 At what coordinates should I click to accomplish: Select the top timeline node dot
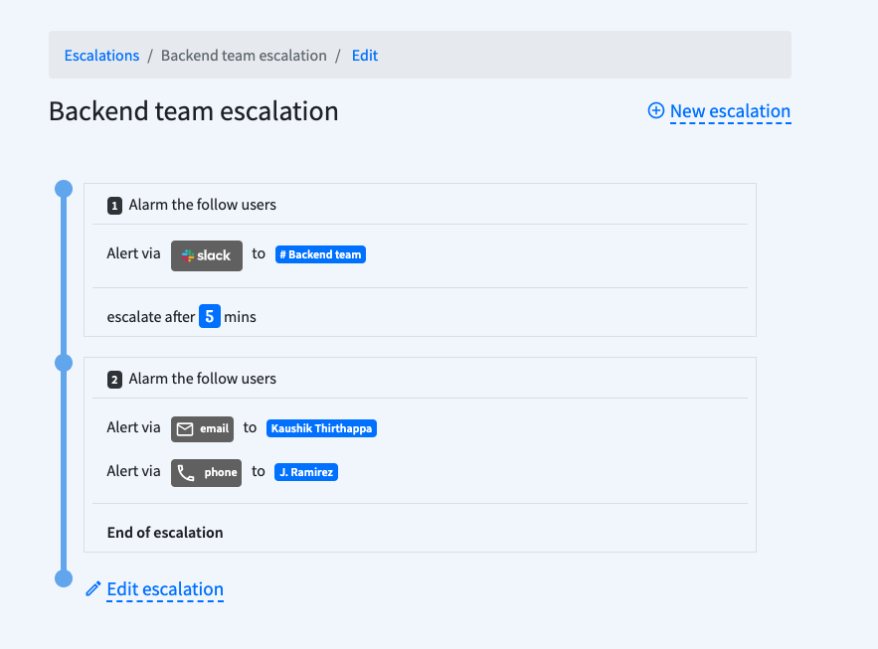pos(64,189)
